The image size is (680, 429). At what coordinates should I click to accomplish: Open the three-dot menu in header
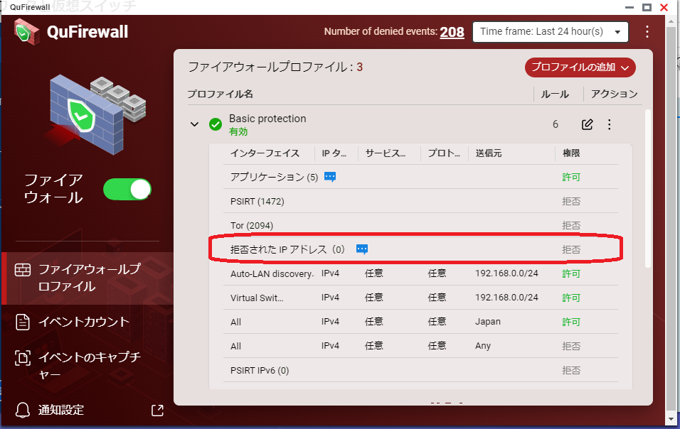click(x=647, y=31)
